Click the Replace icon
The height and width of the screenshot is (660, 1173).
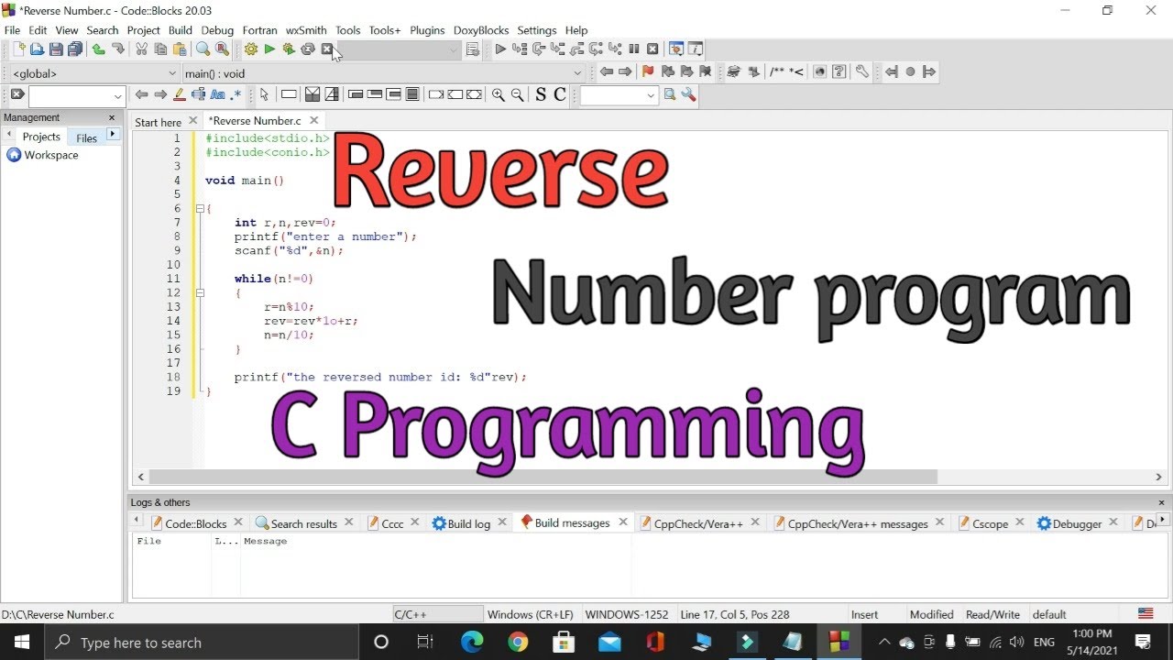tap(222, 49)
